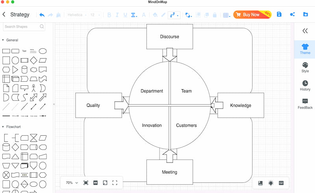Click the Buy Now button
The width and height of the screenshot is (315, 193).
[x=252, y=15]
